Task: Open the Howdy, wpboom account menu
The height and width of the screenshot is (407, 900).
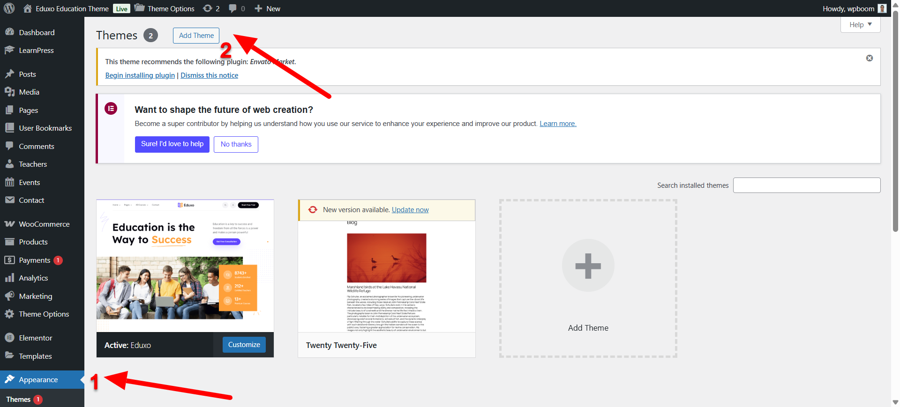Action: point(855,8)
